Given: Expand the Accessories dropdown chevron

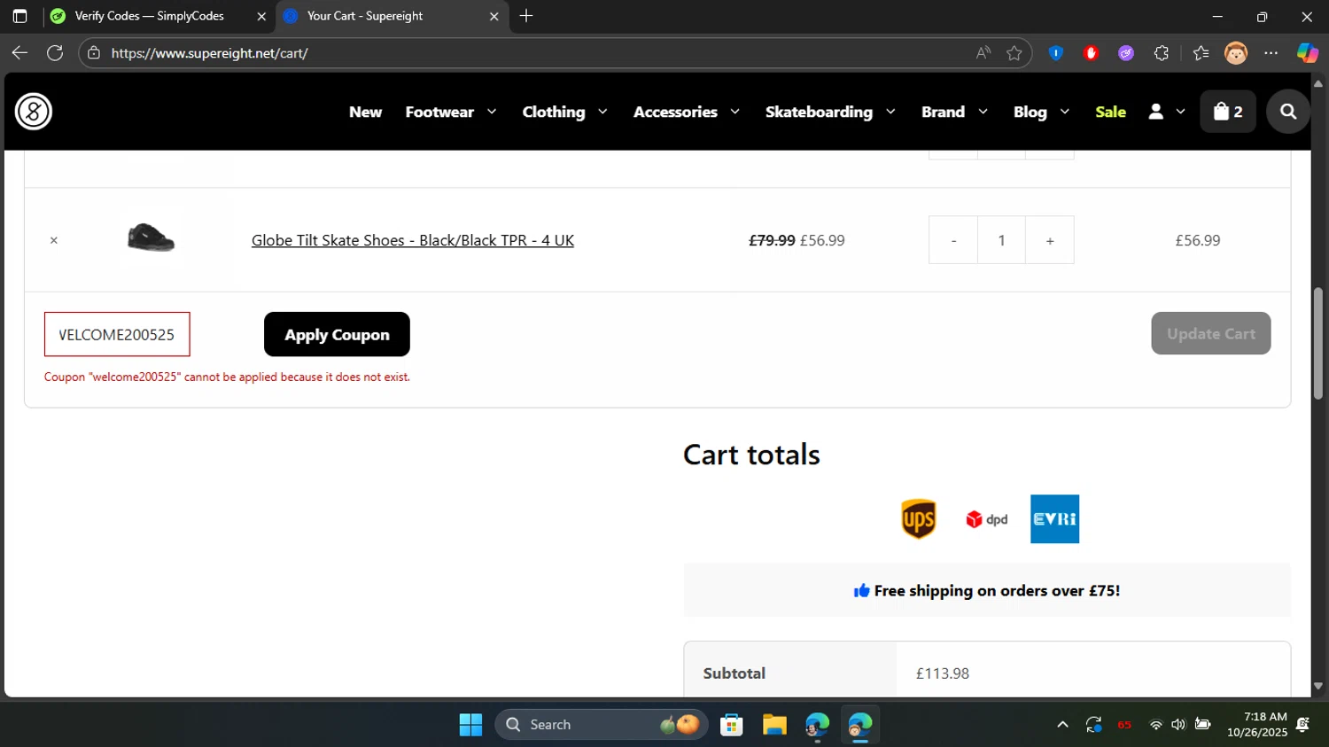Looking at the screenshot, I should [734, 112].
